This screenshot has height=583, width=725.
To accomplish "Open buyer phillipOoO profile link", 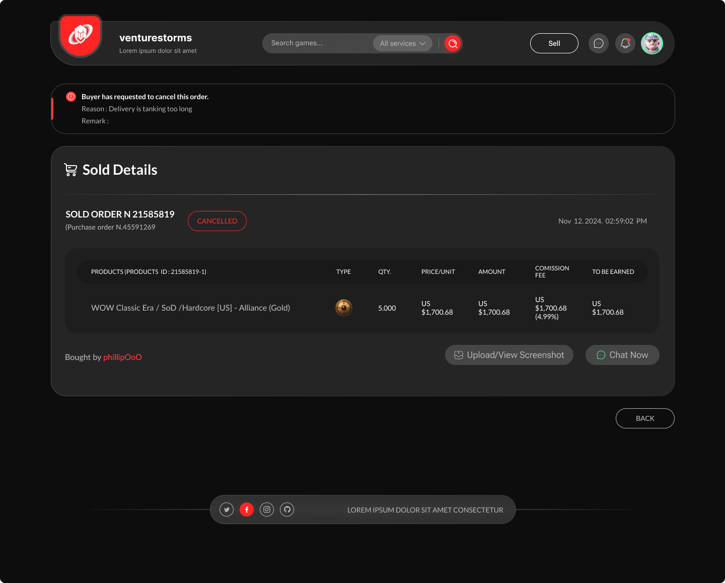I will pos(122,357).
